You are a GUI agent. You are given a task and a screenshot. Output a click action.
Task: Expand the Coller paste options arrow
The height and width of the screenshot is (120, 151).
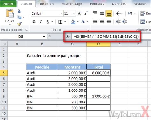pos(10,25)
